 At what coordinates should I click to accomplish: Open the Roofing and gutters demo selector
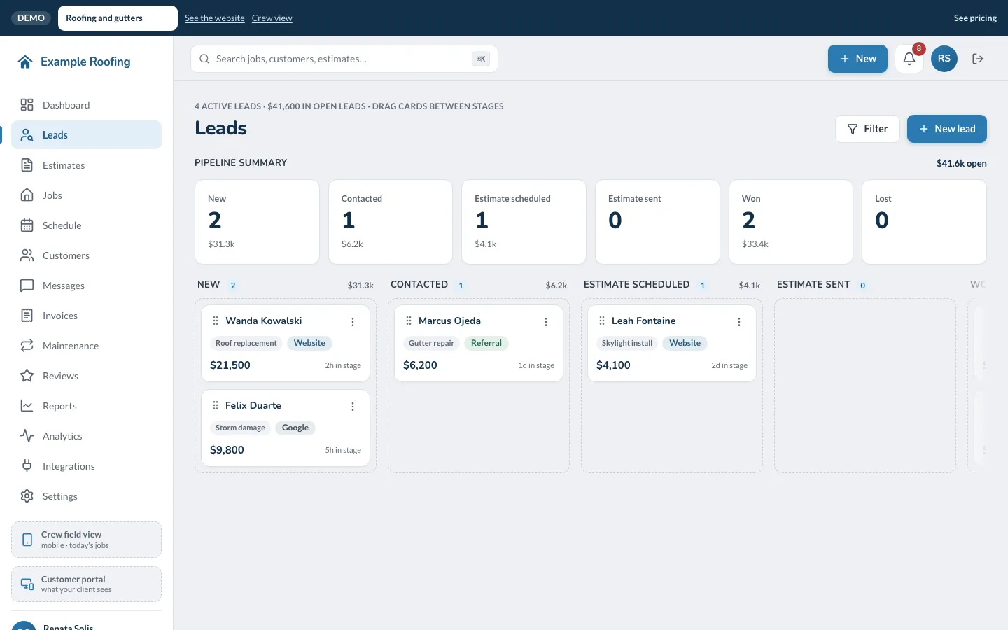[118, 18]
